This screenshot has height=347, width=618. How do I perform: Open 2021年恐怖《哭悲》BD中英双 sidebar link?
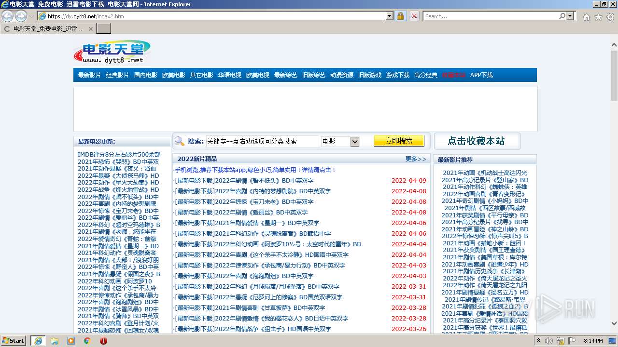118,162
